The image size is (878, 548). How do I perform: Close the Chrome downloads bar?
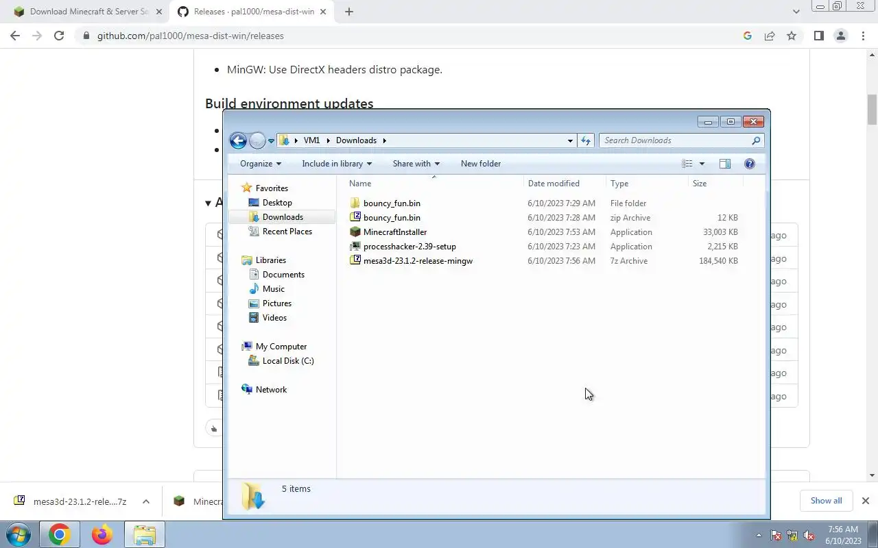click(x=865, y=501)
